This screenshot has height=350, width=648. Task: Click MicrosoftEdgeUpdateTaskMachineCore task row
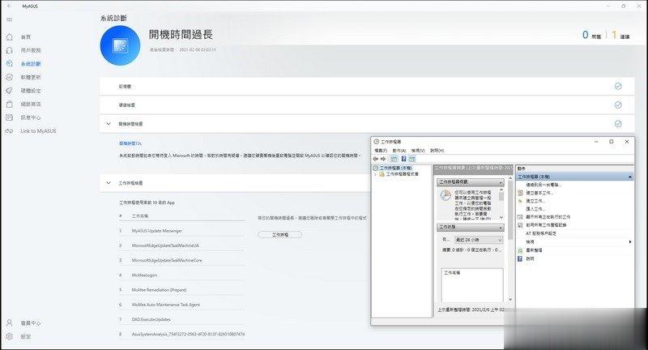[181, 260]
